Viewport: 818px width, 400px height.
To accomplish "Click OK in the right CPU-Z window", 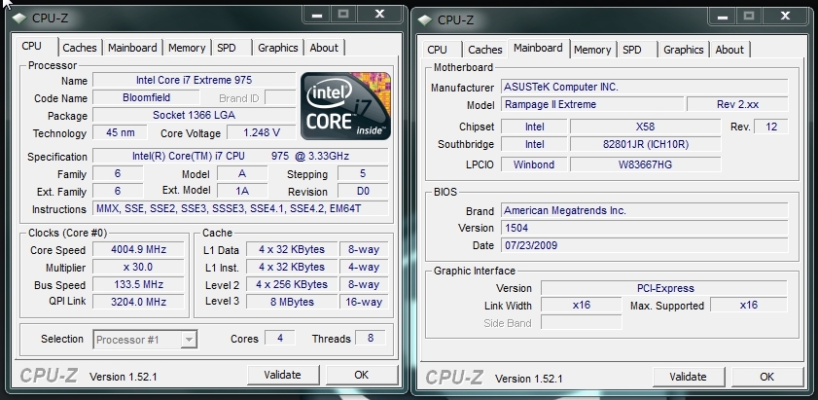I will 766,377.
